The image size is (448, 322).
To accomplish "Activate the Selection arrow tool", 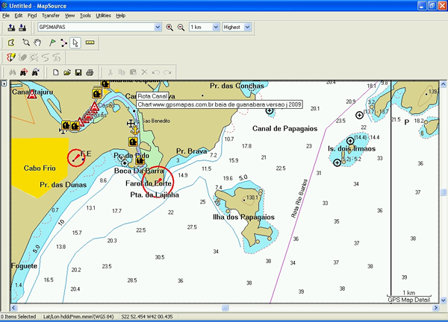I will 76,42.
